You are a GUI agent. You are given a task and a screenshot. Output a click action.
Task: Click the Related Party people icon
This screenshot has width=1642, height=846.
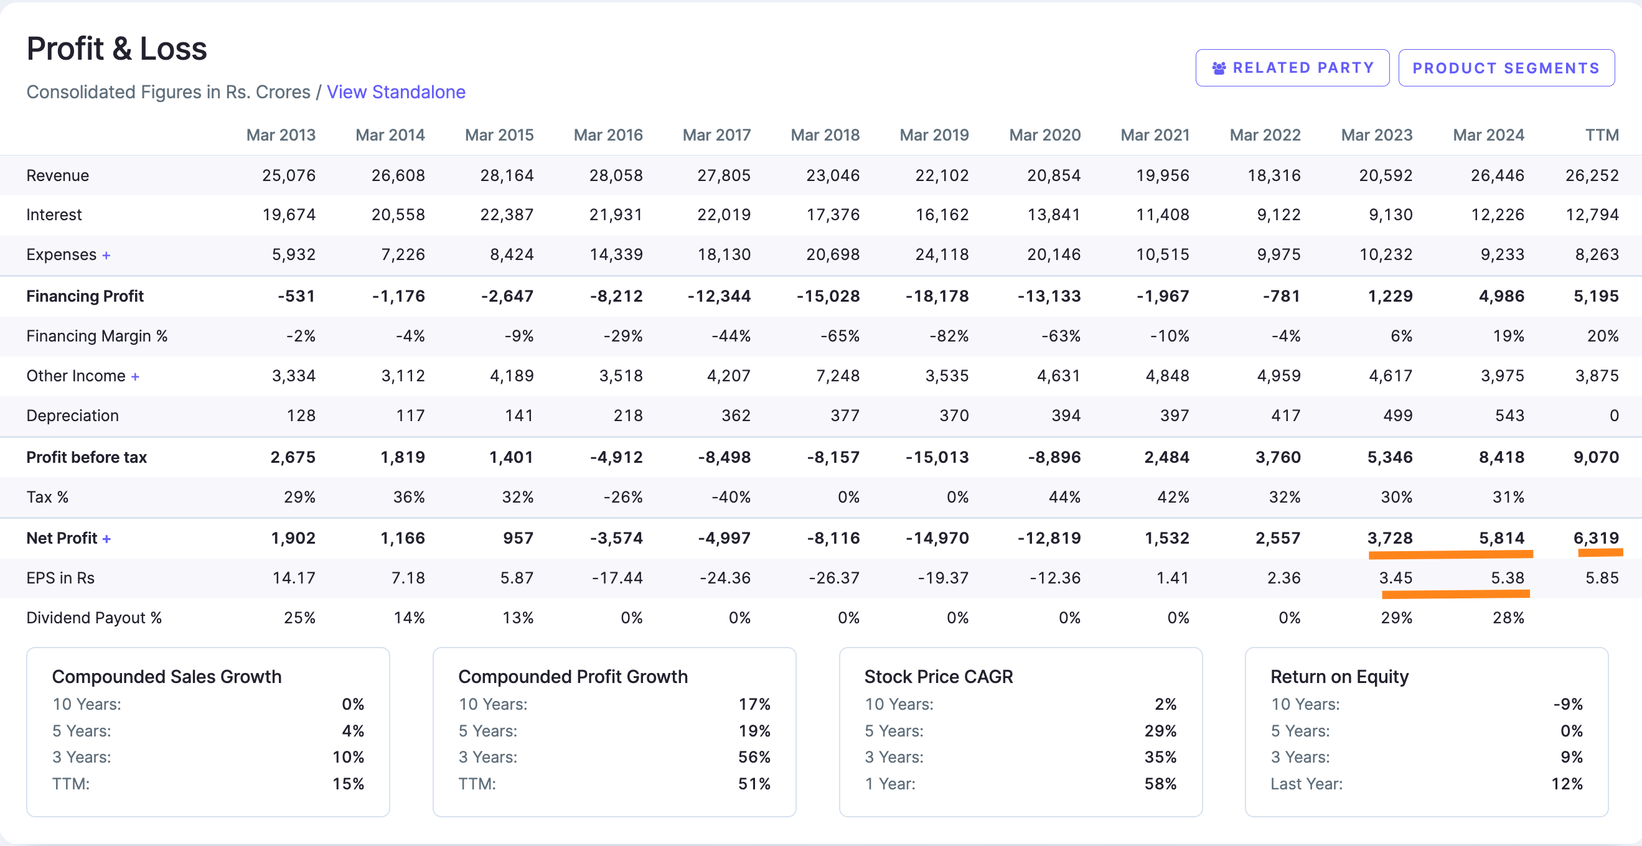(x=1219, y=68)
